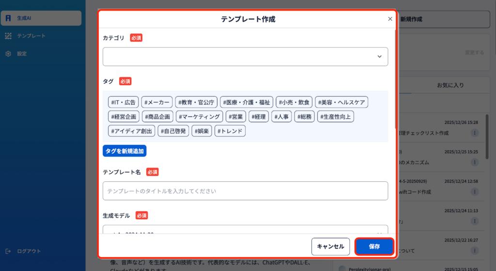Click the 設定 gear icon
The image size is (496, 271).
pos(8,54)
